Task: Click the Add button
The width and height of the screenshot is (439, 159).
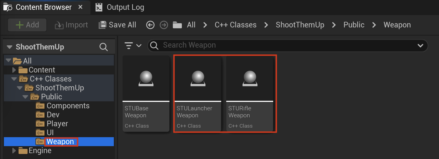Action: pos(27,25)
